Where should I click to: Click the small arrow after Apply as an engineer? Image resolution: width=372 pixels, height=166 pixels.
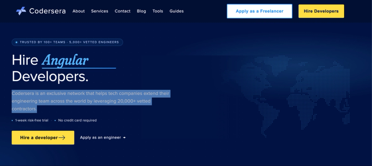point(124,137)
